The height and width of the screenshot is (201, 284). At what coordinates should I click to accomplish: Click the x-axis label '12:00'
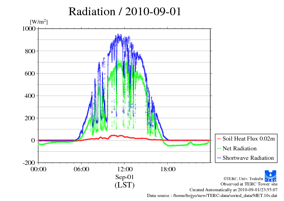coord(124,169)
